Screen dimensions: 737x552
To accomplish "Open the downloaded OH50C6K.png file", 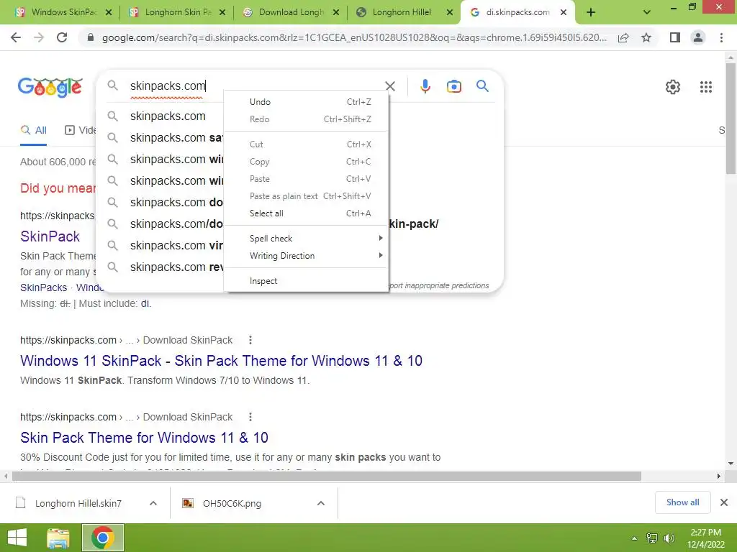I will click(222, 503).
